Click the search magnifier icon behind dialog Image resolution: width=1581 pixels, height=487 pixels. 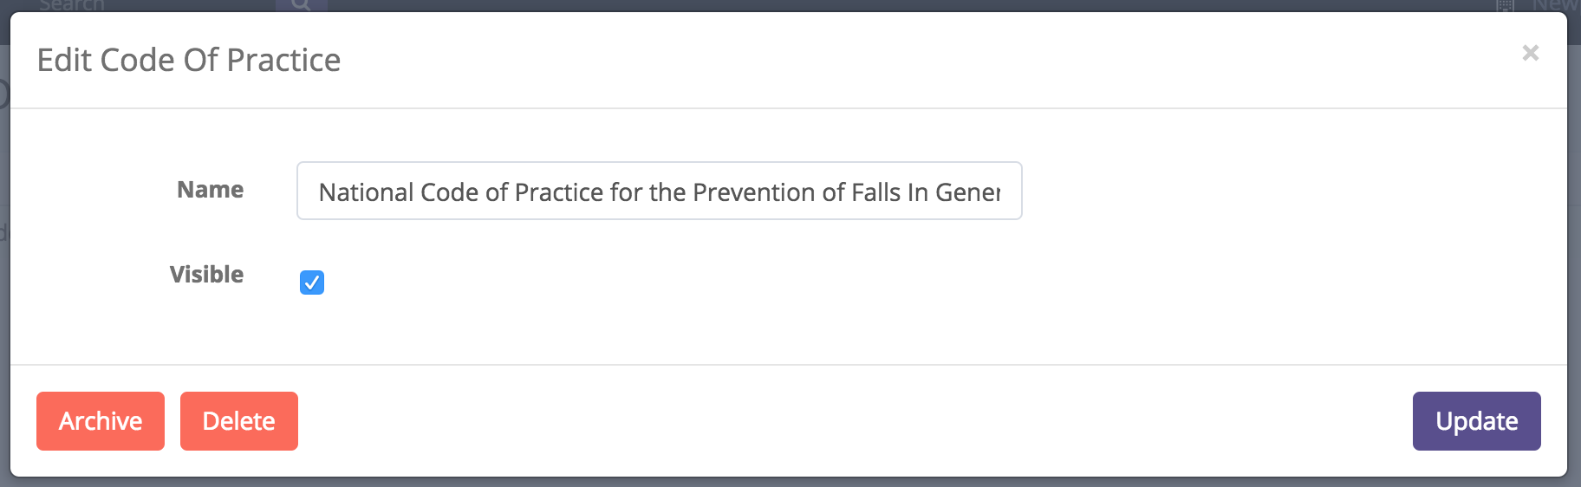coord(301,5)
